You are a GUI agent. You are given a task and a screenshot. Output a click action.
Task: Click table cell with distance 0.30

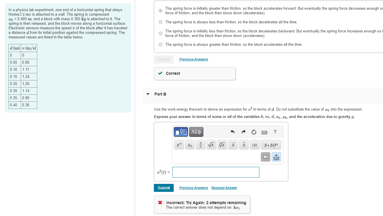[15, 91]
